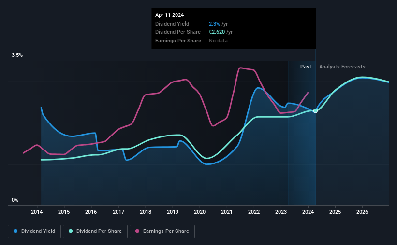Screen dimensions: 397x245
Task: Click the 'Apr 11 2024' tooltip date
Action: coord(169,15)
